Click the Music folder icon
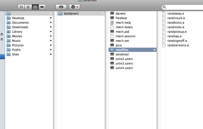This screenshot has width=203, height=129. click(9, 41)
